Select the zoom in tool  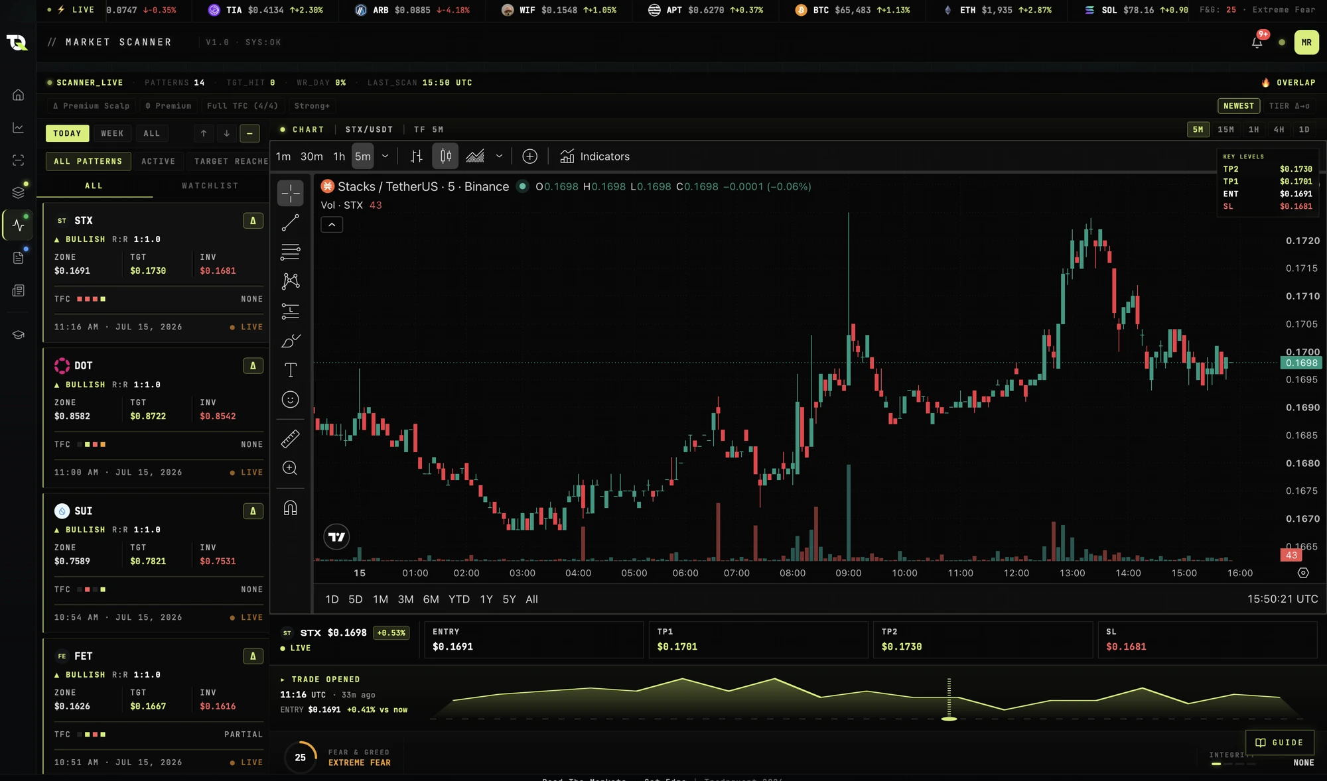(290, 468)
